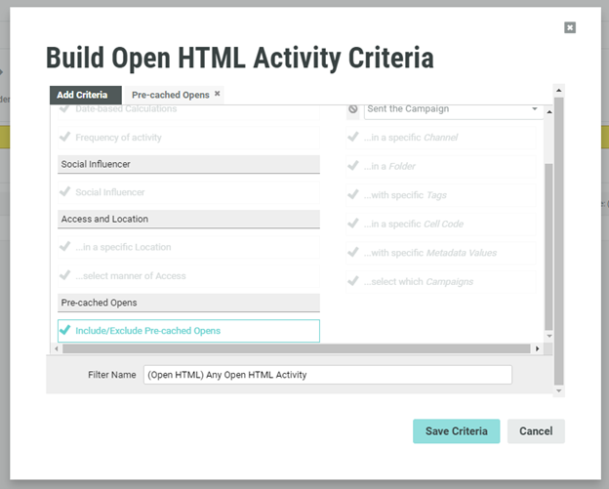Click the horizontal scrollbar under criteria list
Screen dimensions: 609x489
coord(293,348)
